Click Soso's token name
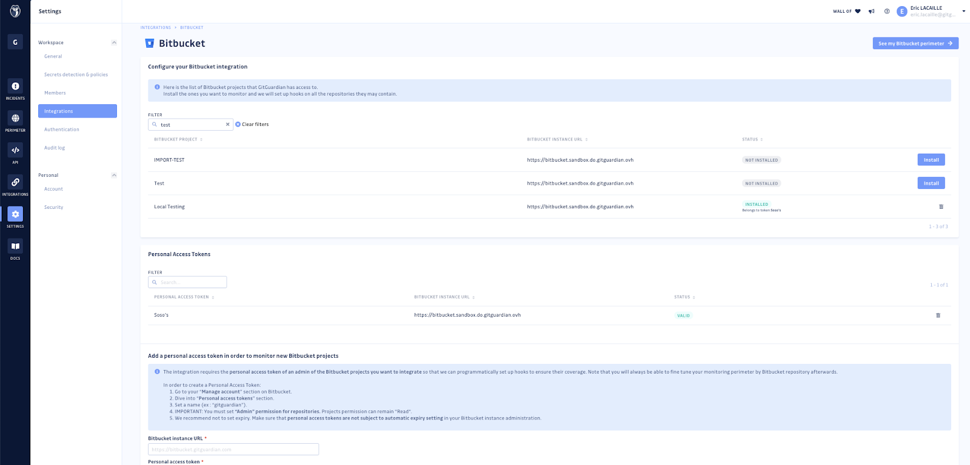 (x=161, y=315)
